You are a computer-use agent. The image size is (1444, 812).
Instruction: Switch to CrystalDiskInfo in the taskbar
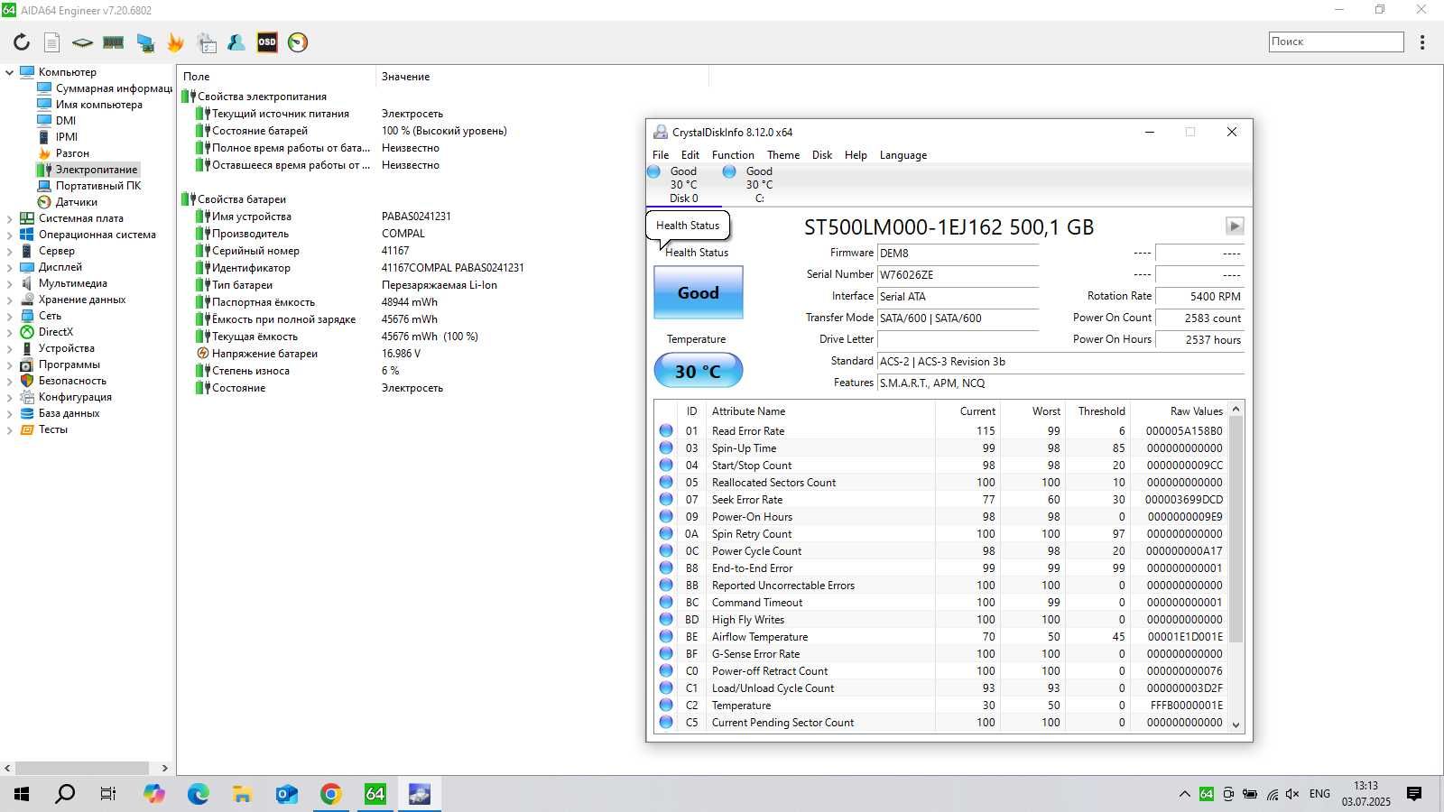420,794
